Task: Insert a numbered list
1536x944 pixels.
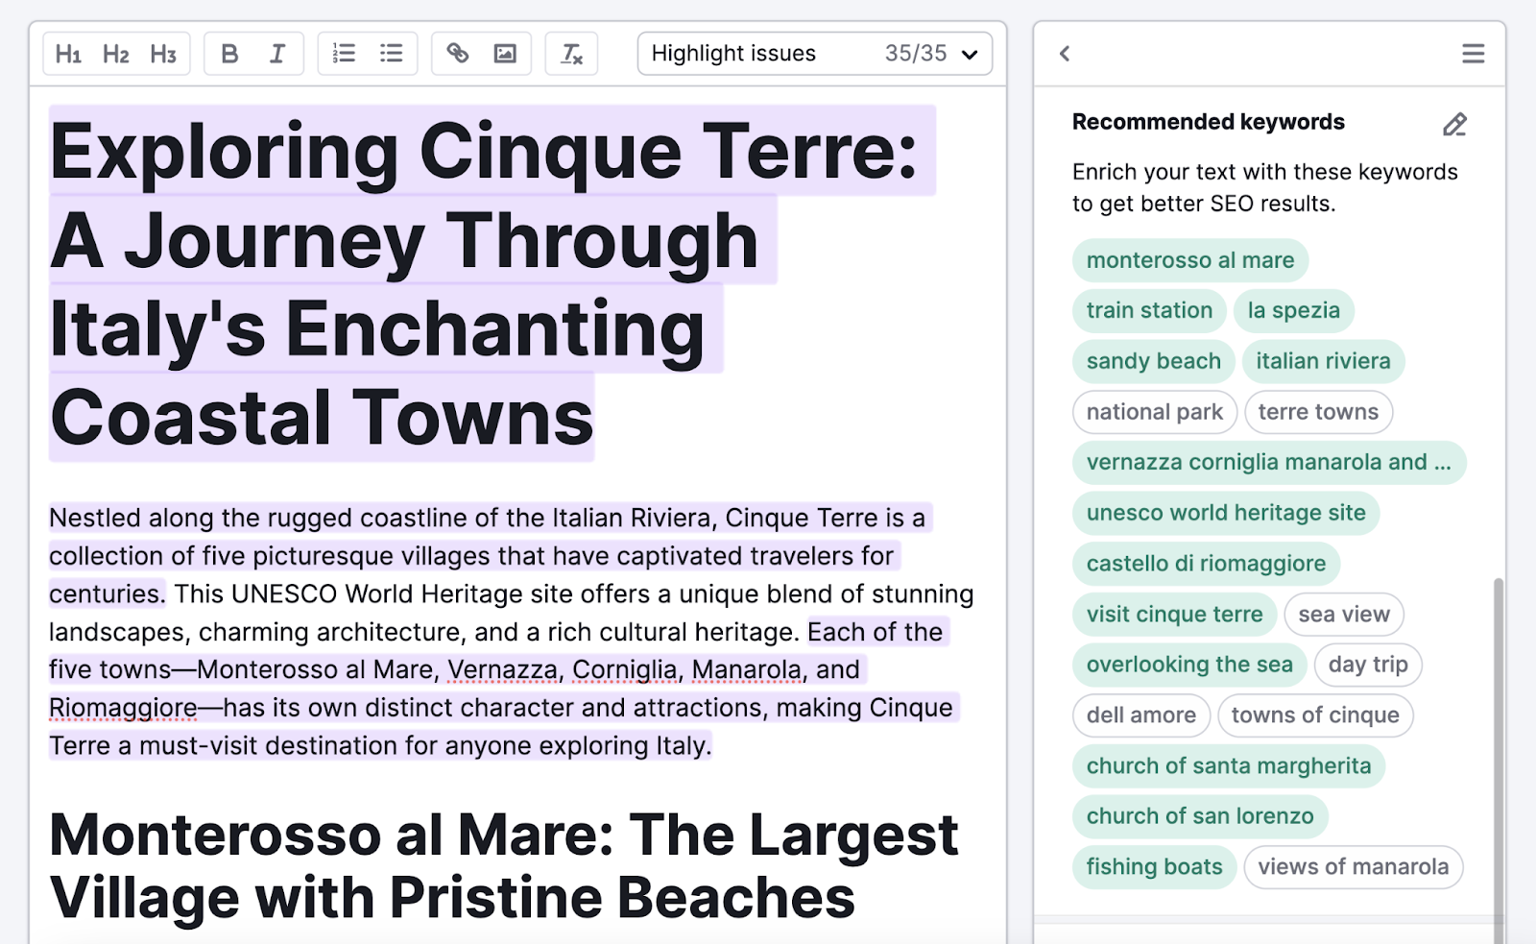Action: pyautogui.click(x=344, y=54)
